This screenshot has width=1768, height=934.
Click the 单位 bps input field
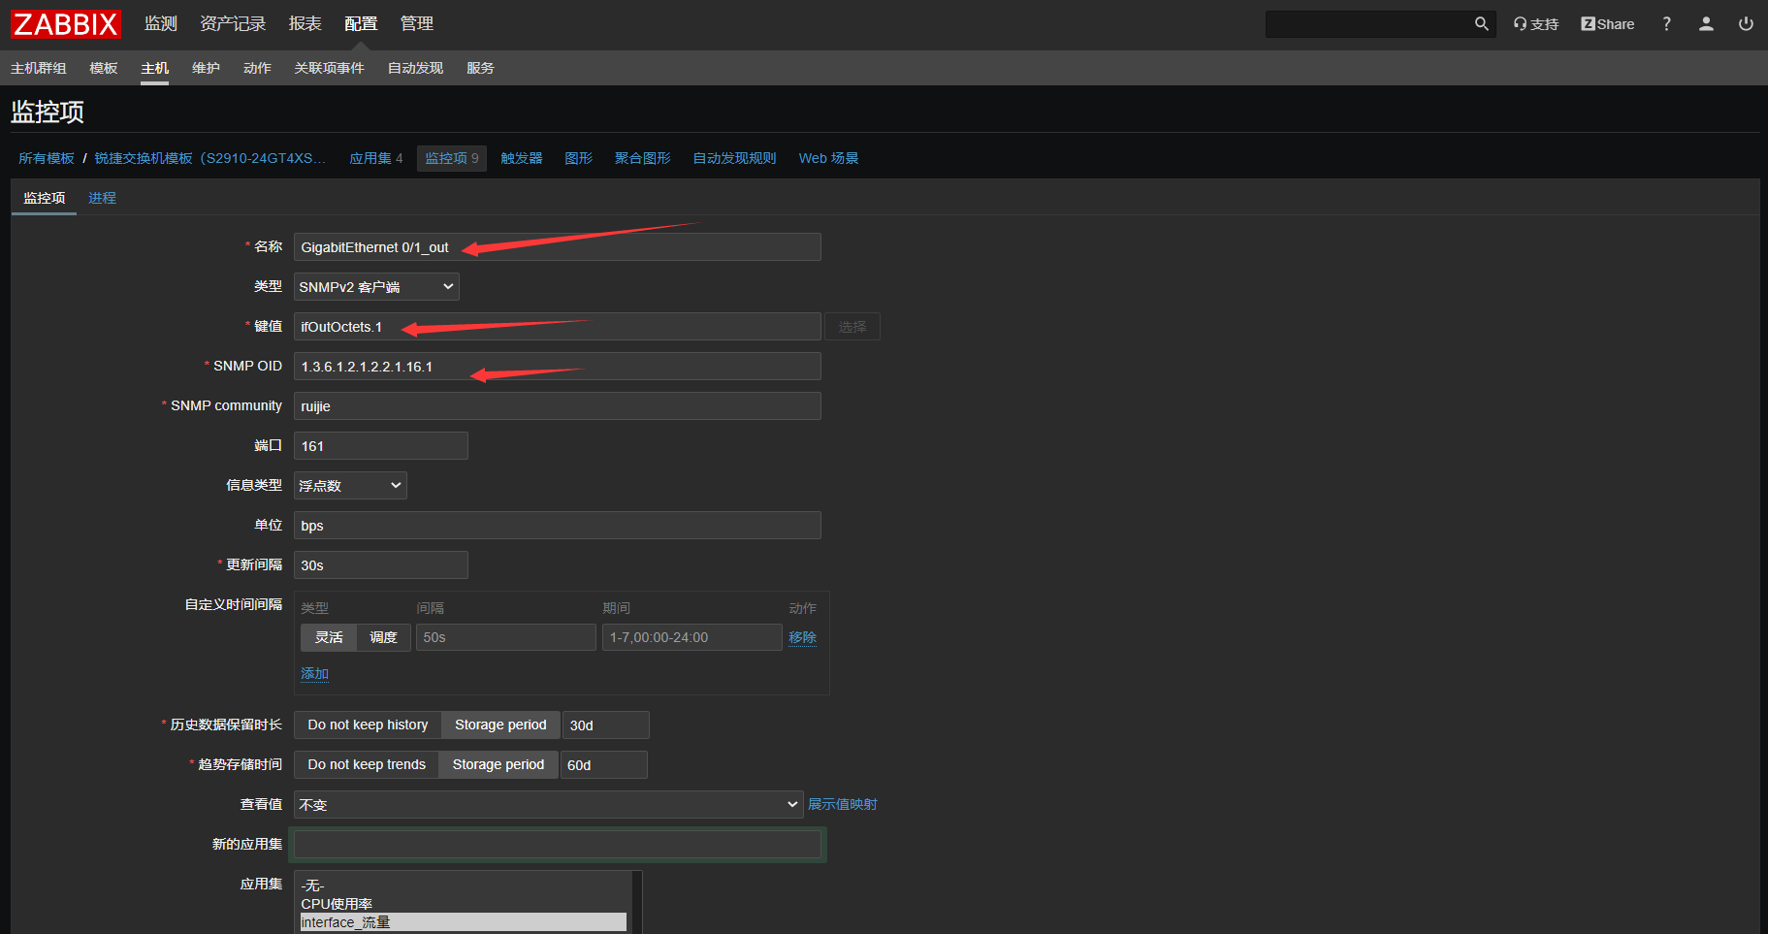click(558, 526)
